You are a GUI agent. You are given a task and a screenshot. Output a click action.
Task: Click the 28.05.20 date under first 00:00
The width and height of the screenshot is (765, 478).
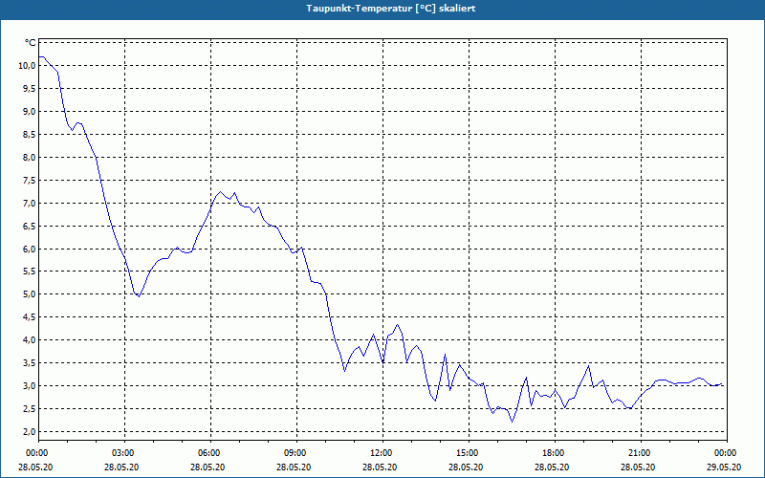[x=35, y=467]
